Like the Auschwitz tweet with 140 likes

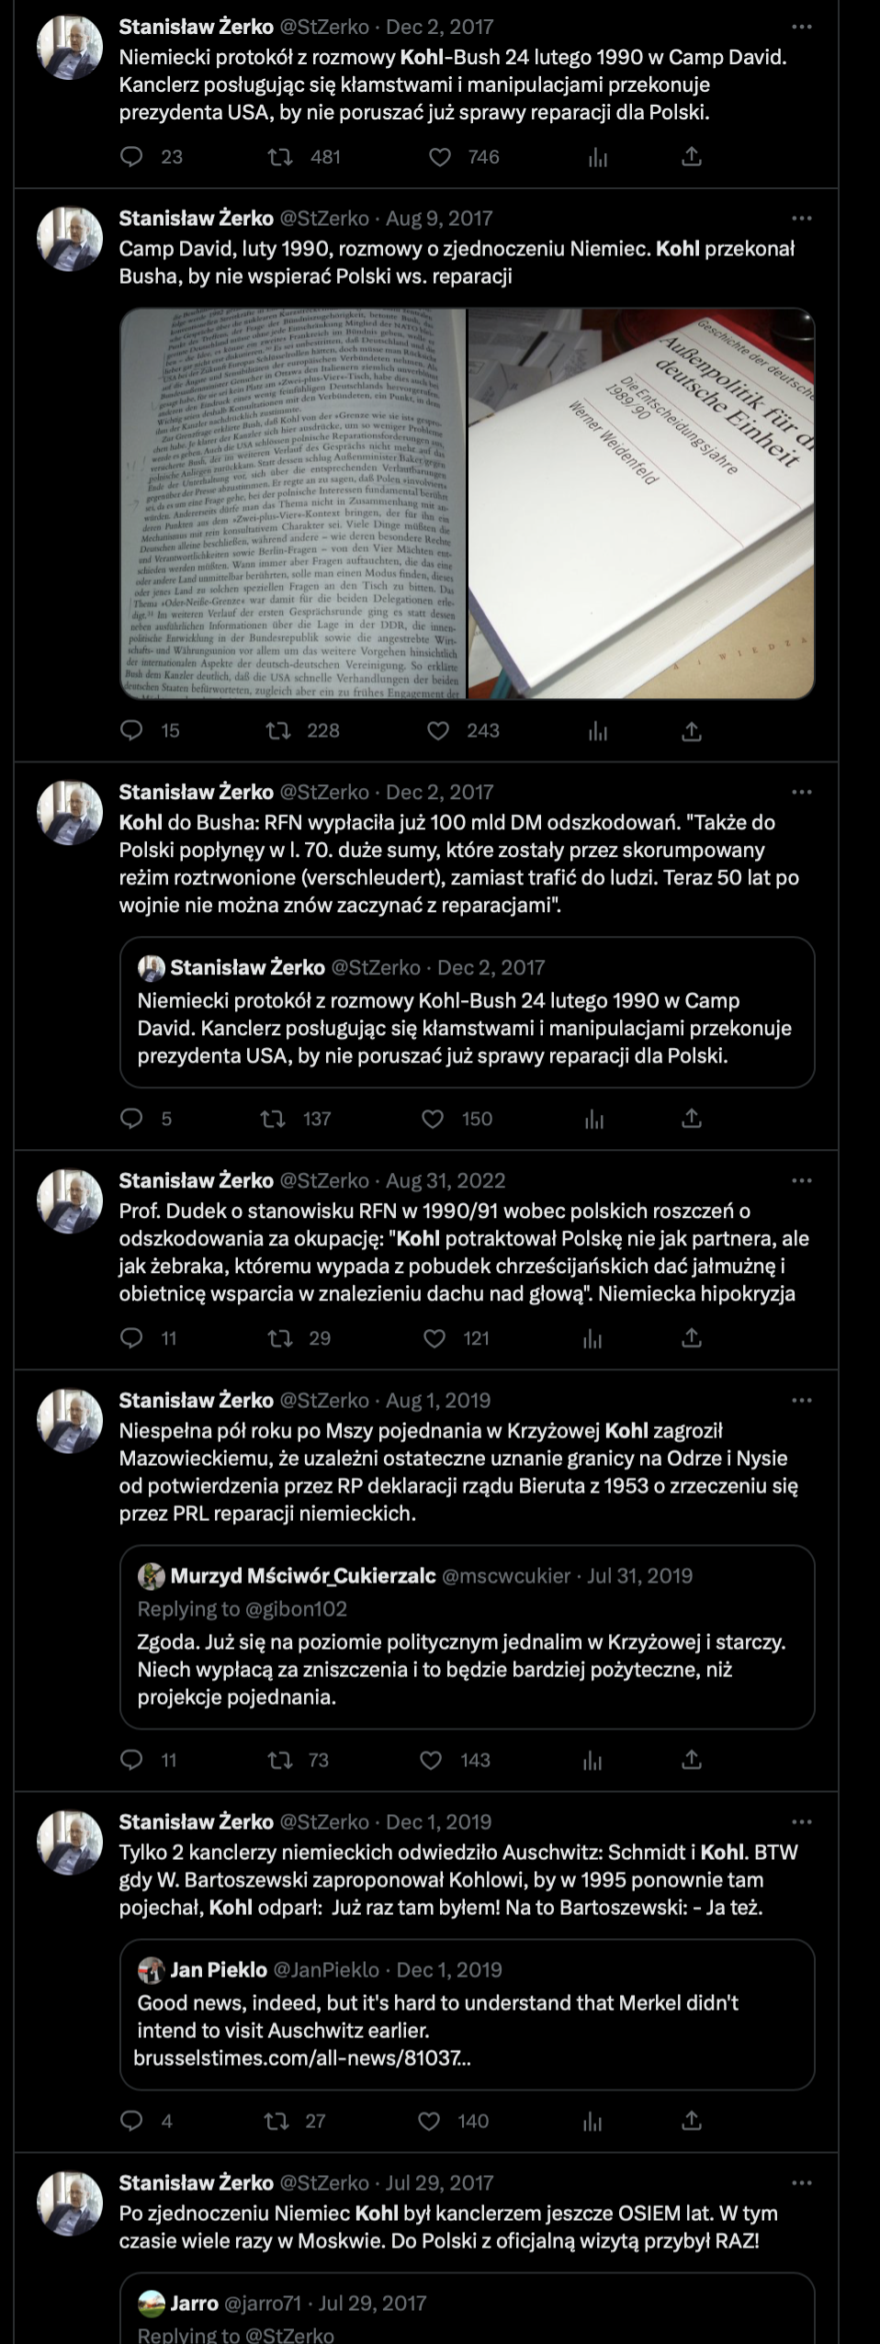point(429,2121)
